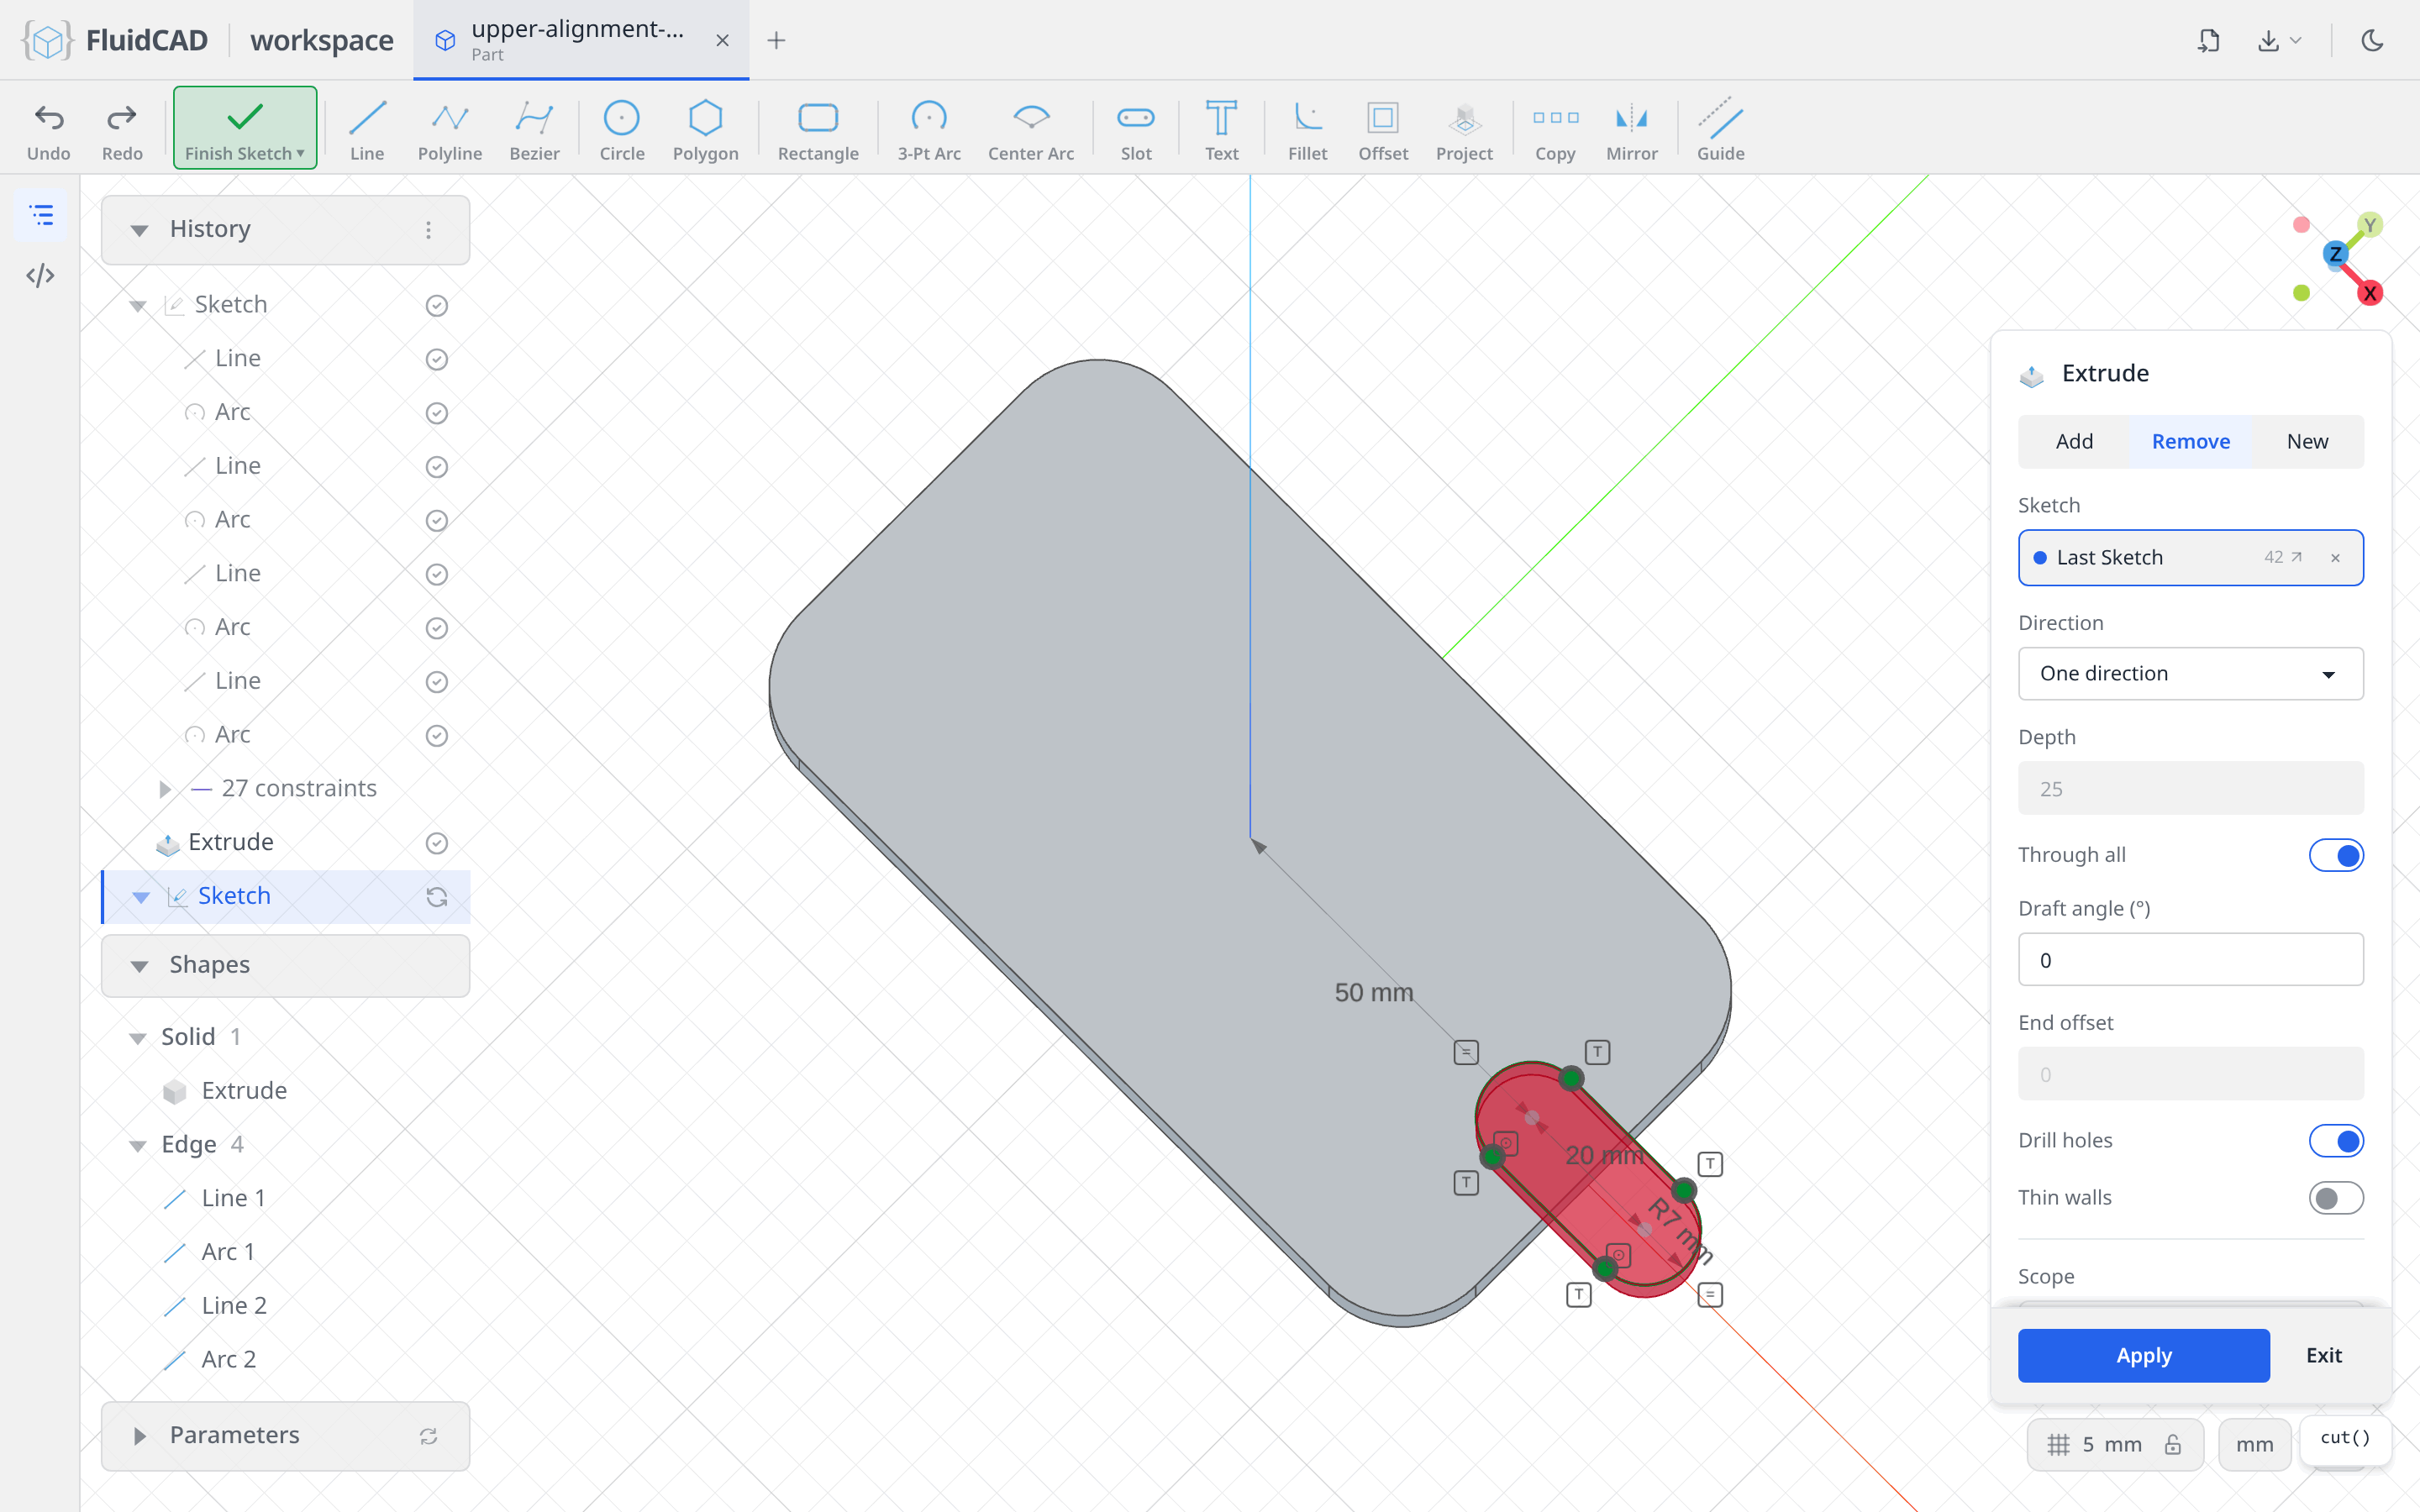Collapse the Solid group

pyautogui.click(x=138, y=1038)
